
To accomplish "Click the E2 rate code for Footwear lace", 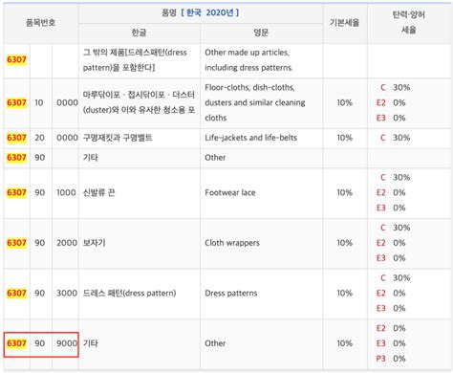I will 380,192.
